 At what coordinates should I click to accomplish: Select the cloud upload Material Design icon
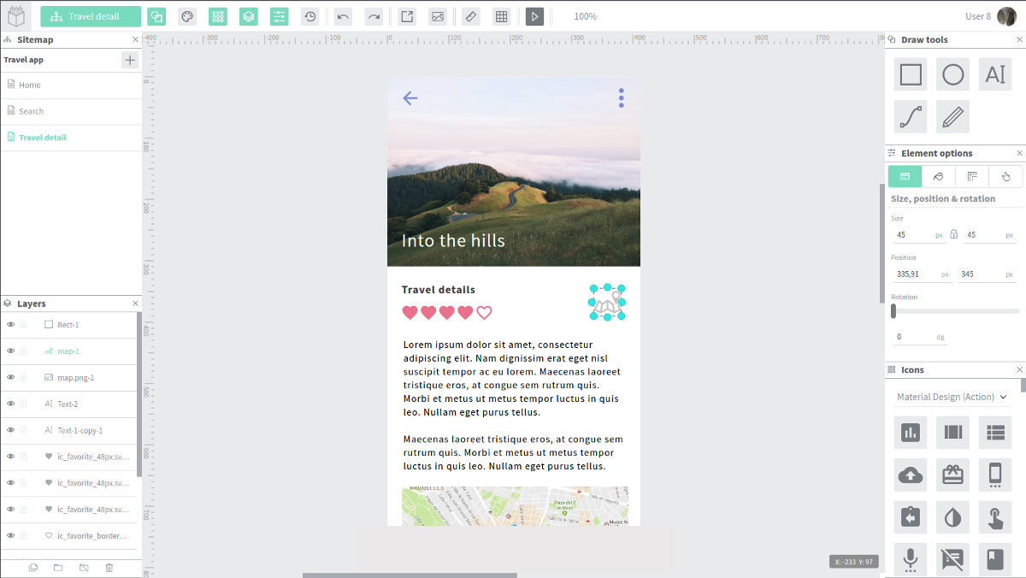(910, 475)
